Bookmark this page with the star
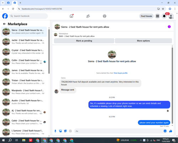 [163, 9]
